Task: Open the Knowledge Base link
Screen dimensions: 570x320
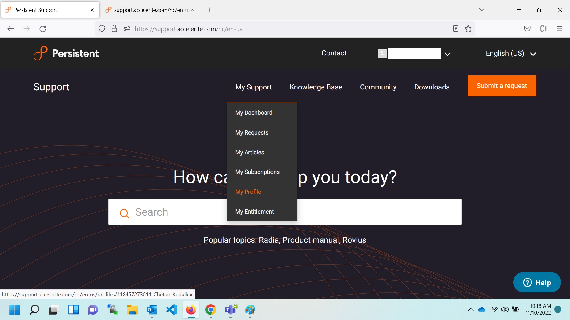Action: tap(316, 87)
